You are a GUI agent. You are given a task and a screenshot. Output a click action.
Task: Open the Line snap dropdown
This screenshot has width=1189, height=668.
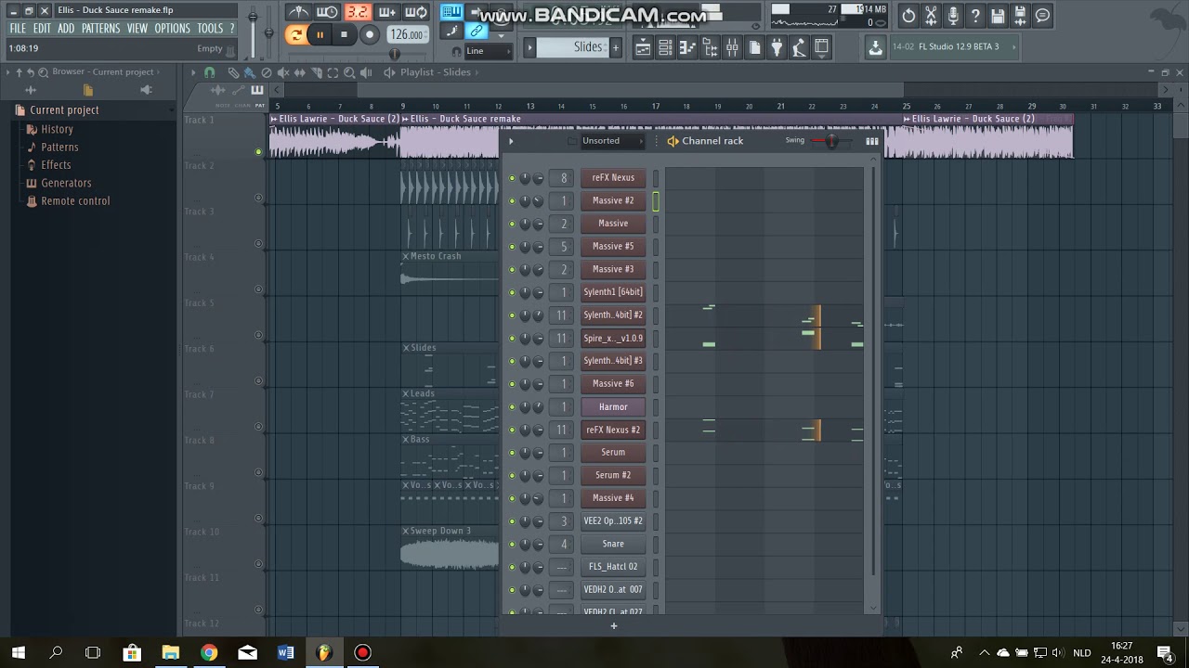pyautogui.click(x=487, y=51)
